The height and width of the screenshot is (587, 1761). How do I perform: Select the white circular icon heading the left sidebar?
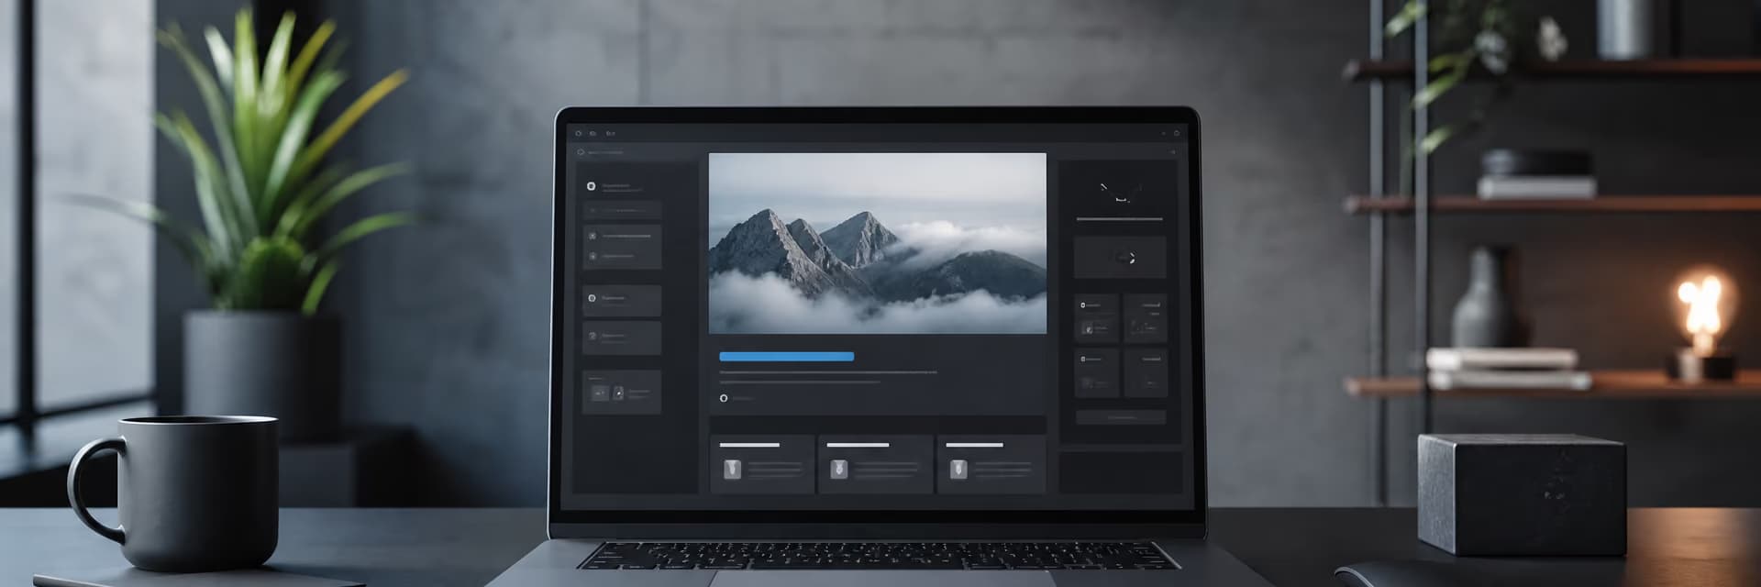pyautogui.click(x=592, y=187)
